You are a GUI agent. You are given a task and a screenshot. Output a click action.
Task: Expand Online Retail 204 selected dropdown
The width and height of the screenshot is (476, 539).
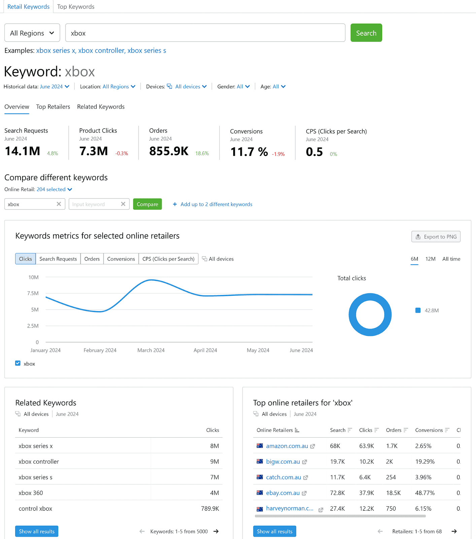coord(54,189)
